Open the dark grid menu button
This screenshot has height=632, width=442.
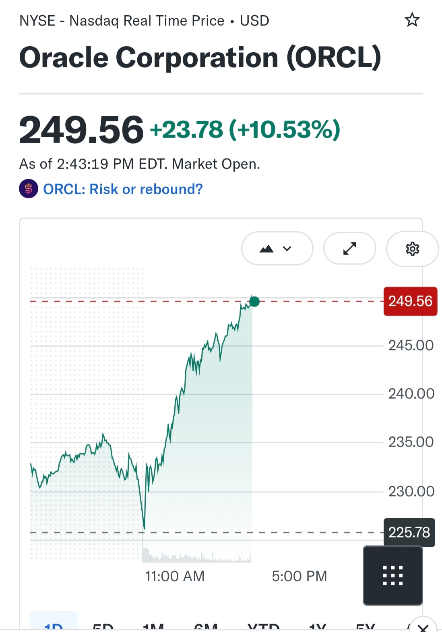392,575
